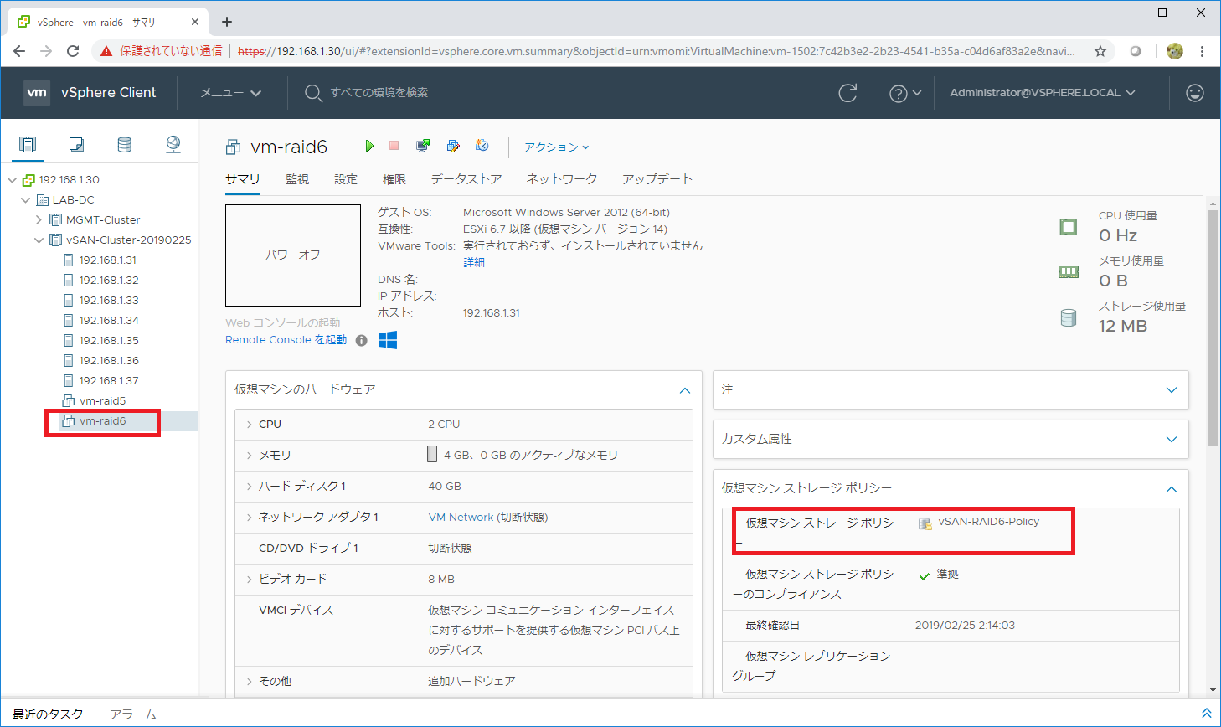Viewport: 1221px width, 727px height.
Task: Click the search magnifier icon
Action: click(x=313, y=93)
